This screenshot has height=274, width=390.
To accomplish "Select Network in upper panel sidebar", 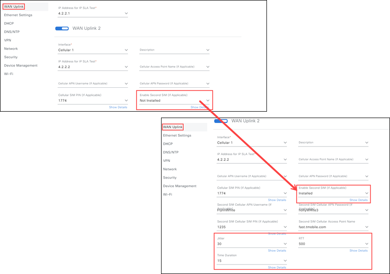I will (x=11, y=49).
